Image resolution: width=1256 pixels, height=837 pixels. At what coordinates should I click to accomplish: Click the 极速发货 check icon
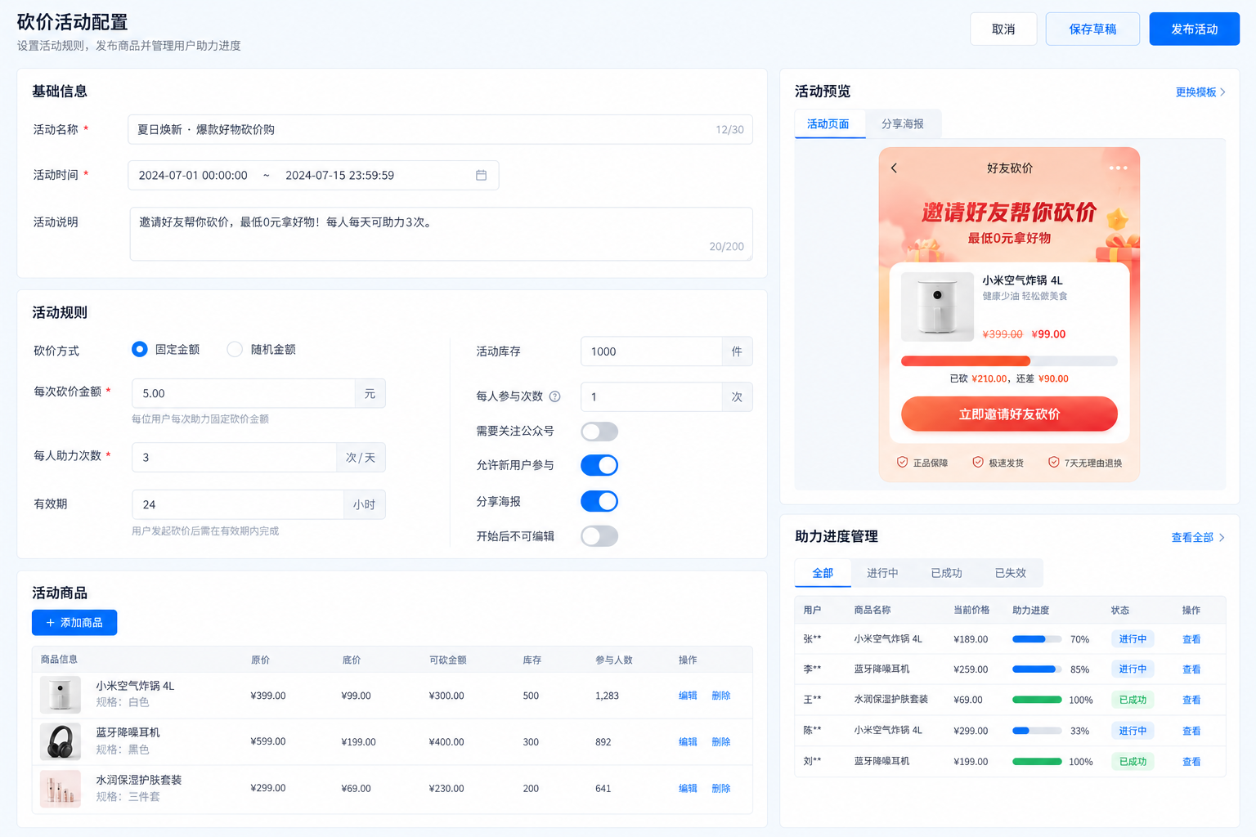978,462
